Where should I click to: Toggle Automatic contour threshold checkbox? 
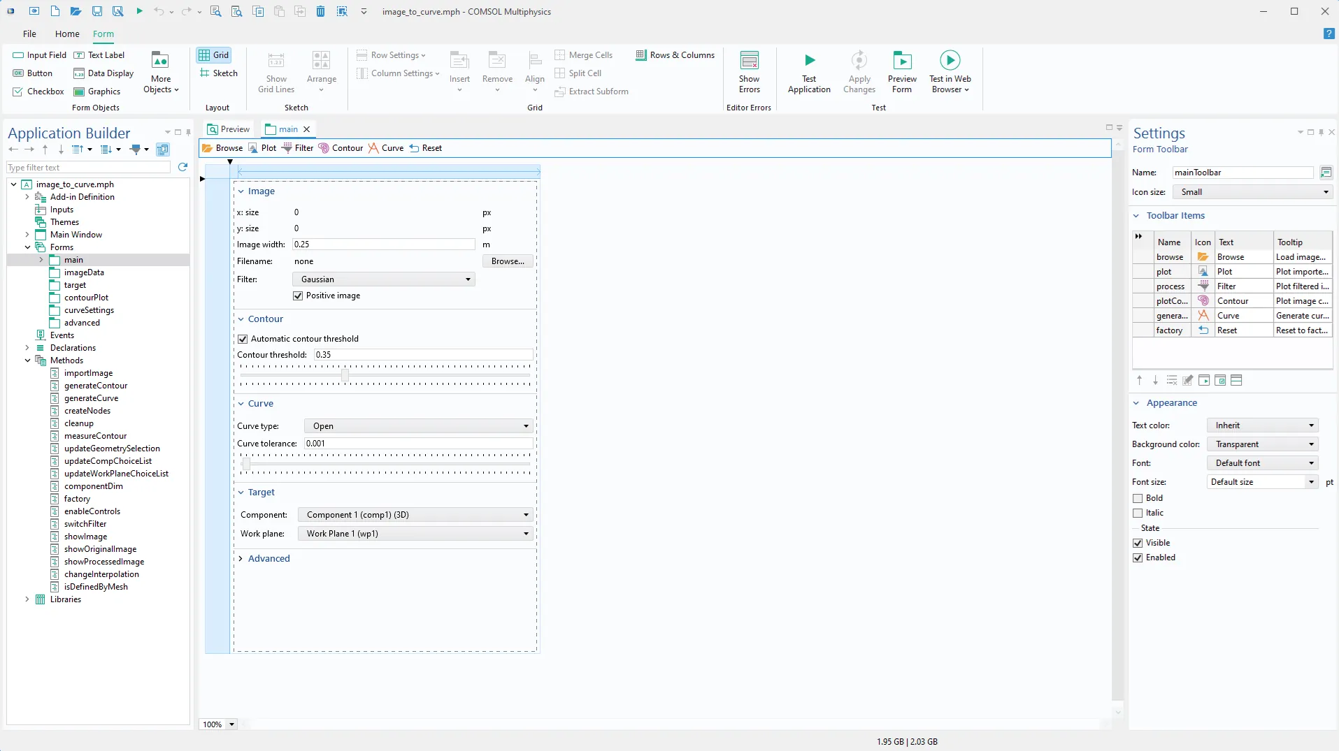pyautogui.click(x=243, y=339)
